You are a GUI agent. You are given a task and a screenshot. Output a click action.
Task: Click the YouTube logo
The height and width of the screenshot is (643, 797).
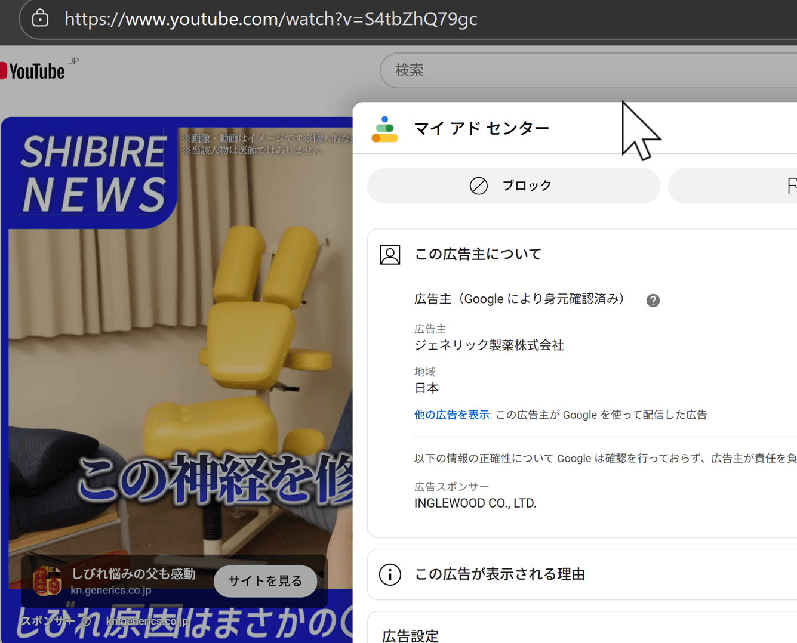pyautogui.click(x=33, y=71)
